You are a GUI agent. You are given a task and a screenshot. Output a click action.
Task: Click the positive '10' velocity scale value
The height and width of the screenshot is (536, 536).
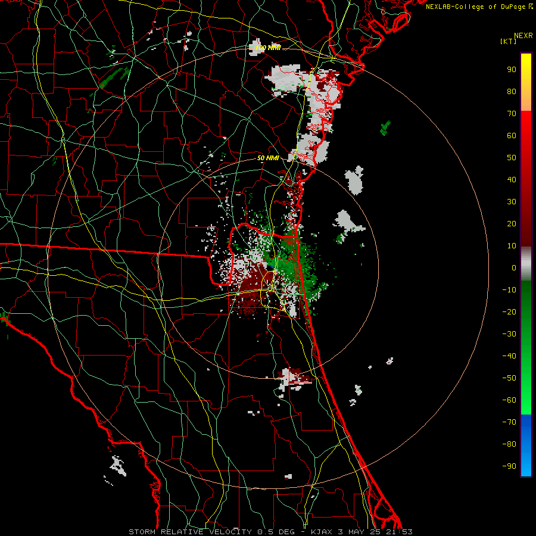(x=512, y=246)
